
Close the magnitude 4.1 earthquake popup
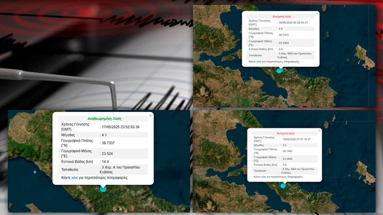(x=150, y=115)
